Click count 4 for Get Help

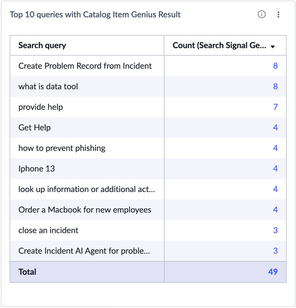(275, 127)
